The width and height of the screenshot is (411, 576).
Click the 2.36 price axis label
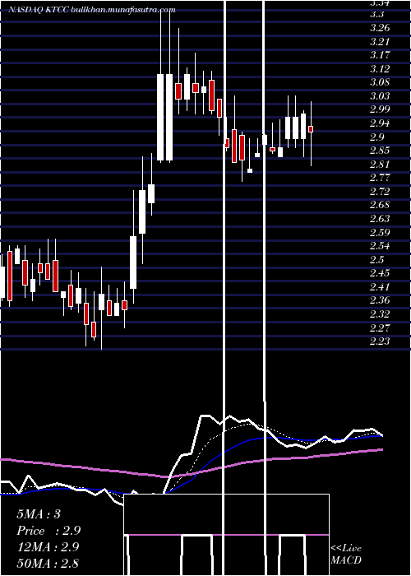[x=380, y=300]
